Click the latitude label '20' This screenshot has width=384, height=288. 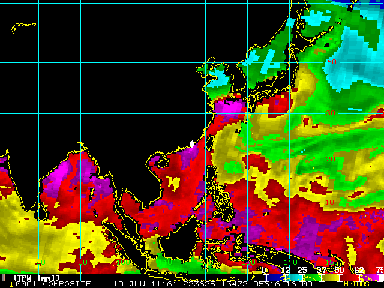tap(331, 159)
